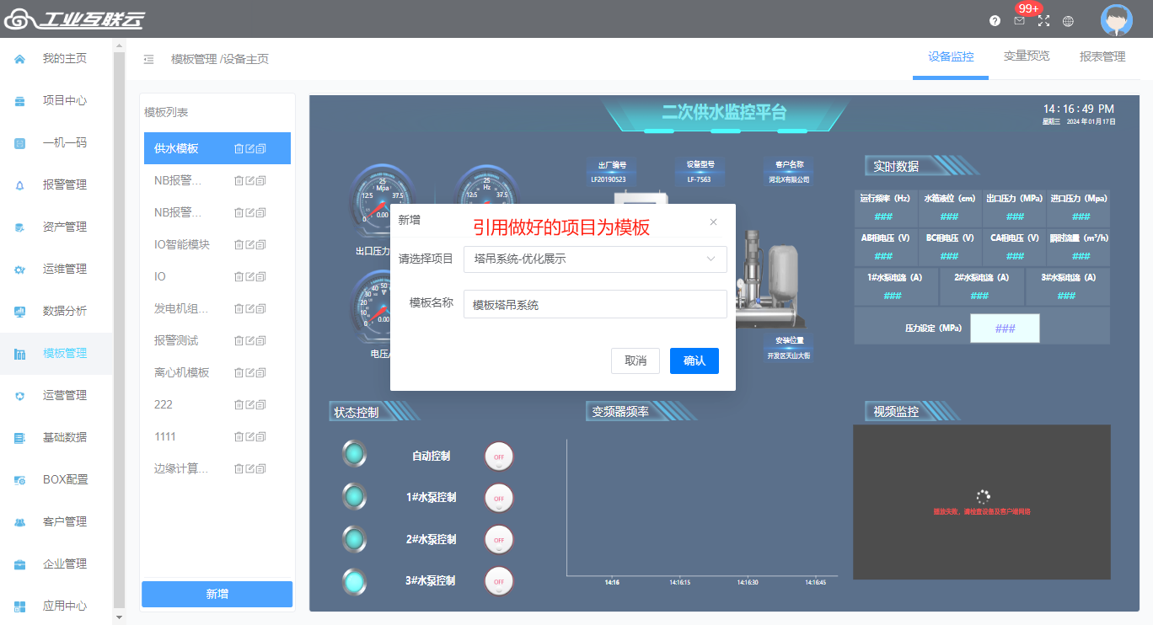Select 模板管理 in the sidebar
Image resolution: width=1153 pixels, height=625 pixels.
pyautogui.click(x=56, y=354)
